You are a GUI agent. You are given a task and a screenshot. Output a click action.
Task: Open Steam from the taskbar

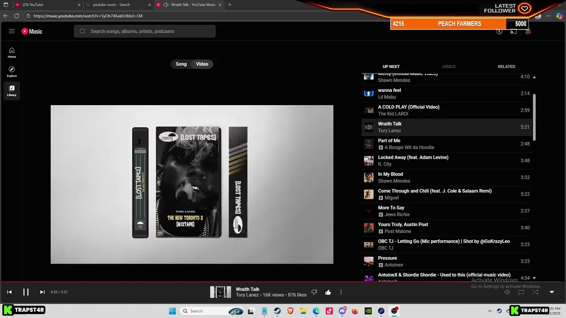click(x=277, y=311)
